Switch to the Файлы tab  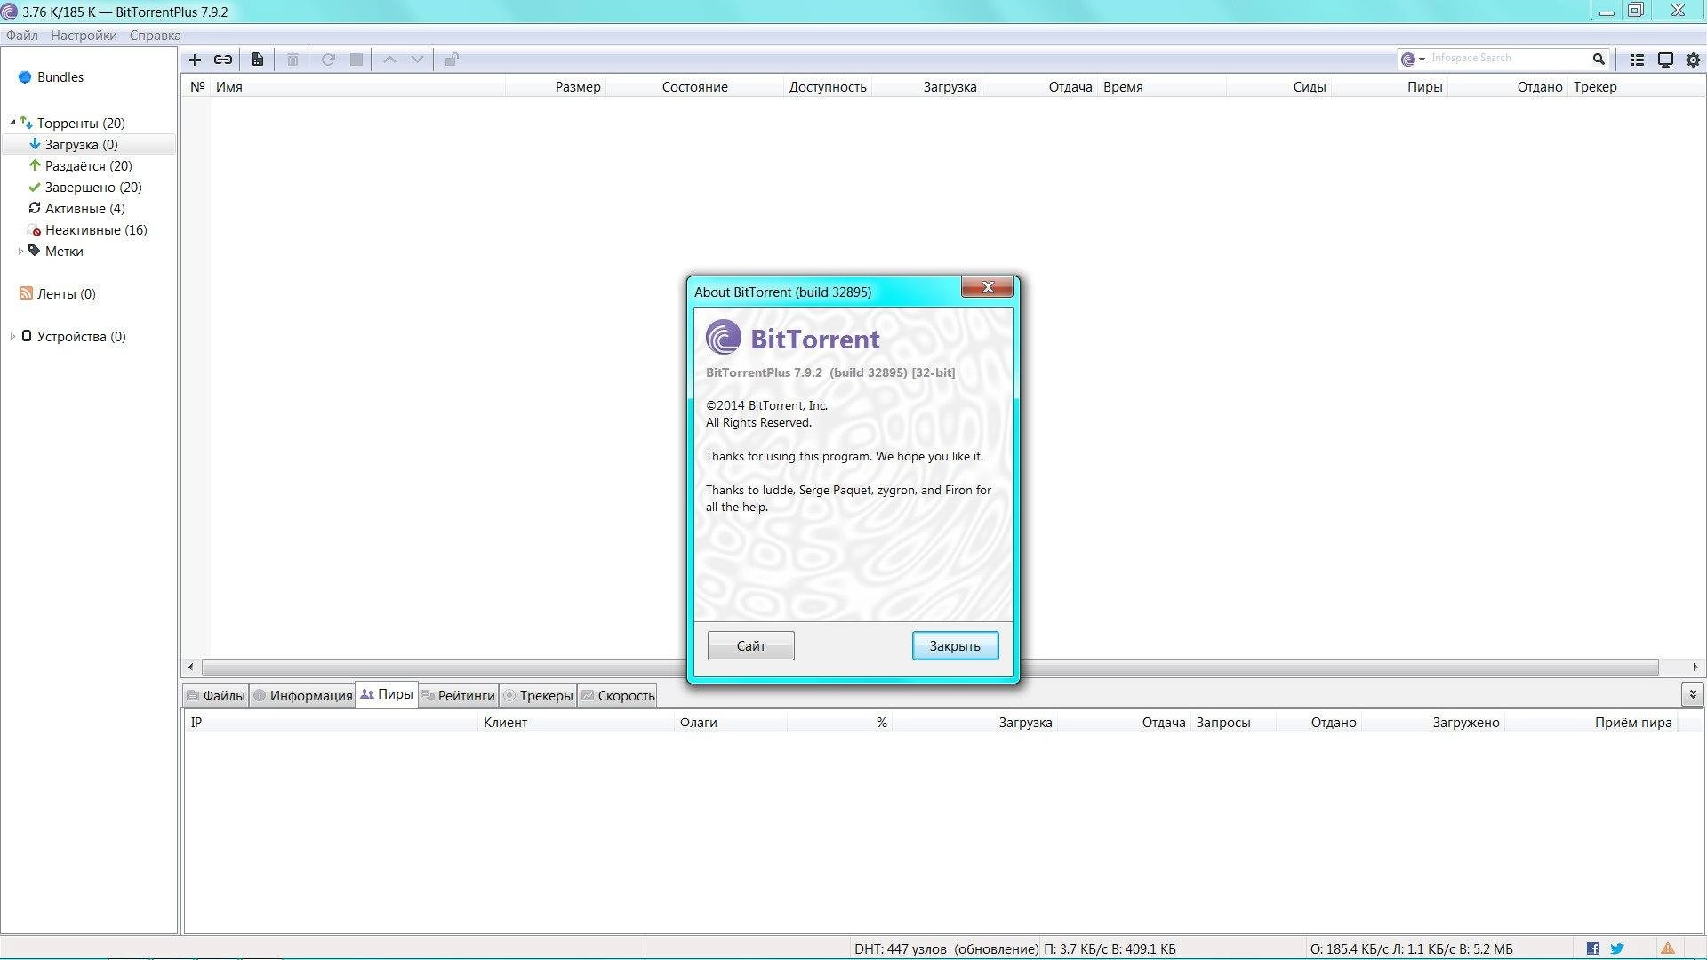click(216, 695)
